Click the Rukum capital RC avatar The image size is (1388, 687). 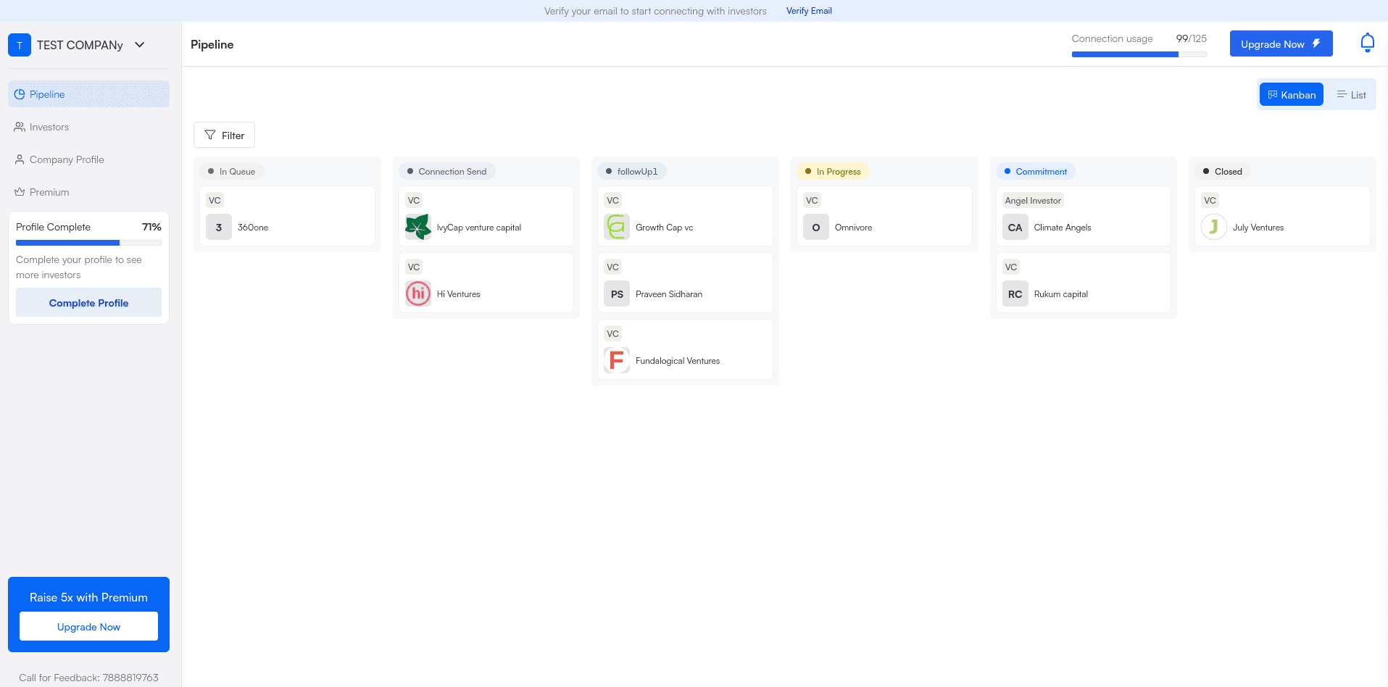point(1015,293)
